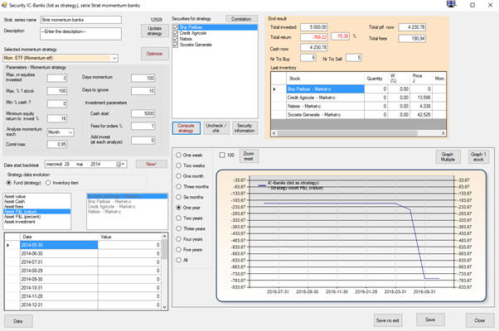This screenshot has width=499, height=331.
Task: Select Two years time range
Action: click(178, 218)
